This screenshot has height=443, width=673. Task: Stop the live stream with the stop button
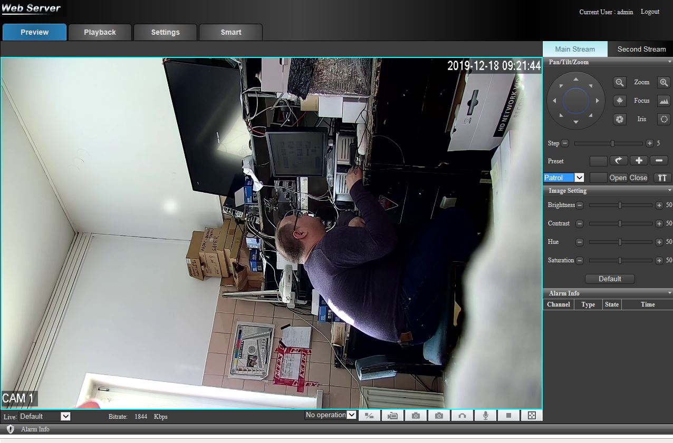(508, 416)
